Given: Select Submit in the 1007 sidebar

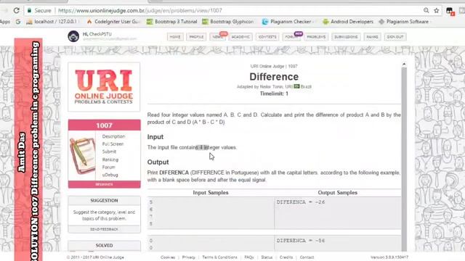Looking at the screenshot, I should (109, 152).
